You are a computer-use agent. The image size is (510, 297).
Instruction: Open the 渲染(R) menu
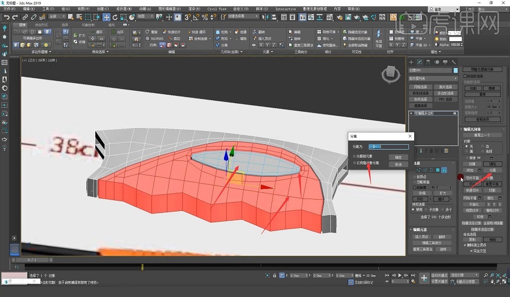pyautogui.click(x=194, y=9)
